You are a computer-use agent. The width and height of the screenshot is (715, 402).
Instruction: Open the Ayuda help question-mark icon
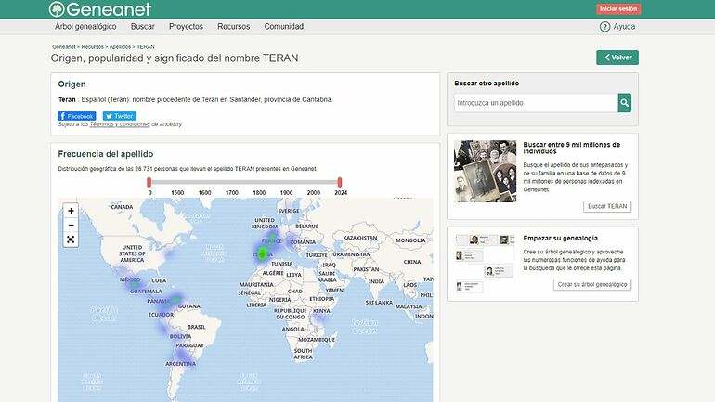click(x=604, y=27)
